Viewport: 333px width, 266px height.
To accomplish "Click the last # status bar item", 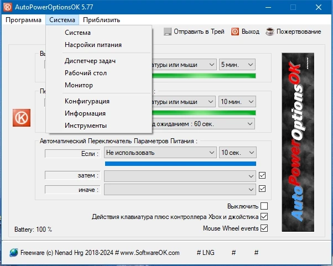I will point(256,253).
